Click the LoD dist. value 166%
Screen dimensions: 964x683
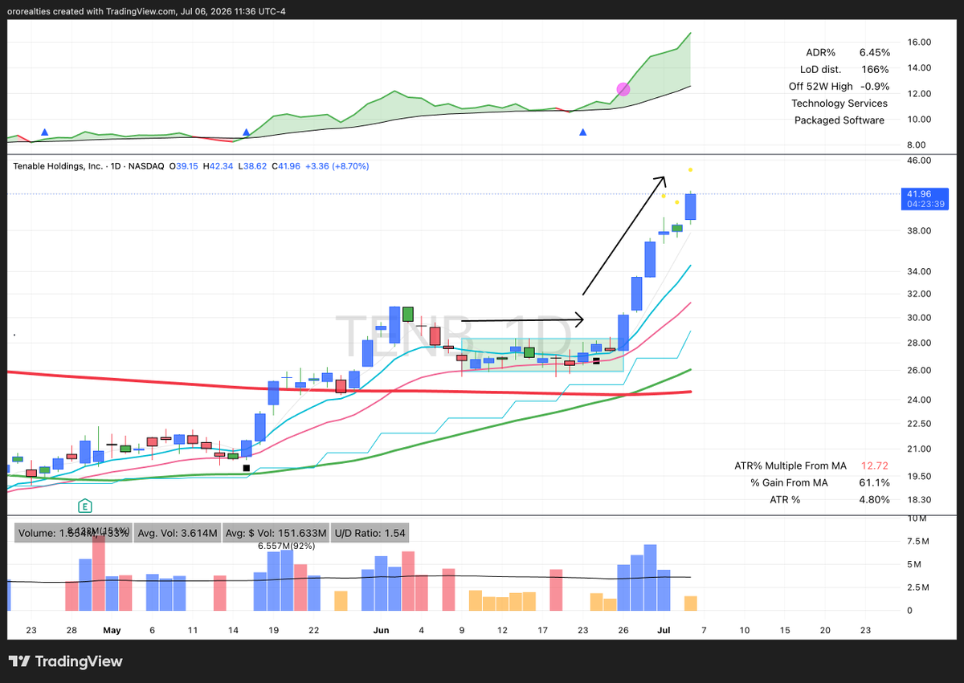click(876, 69)
